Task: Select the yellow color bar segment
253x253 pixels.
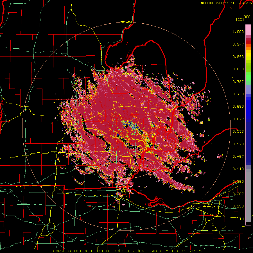Action: pos(248,55)
